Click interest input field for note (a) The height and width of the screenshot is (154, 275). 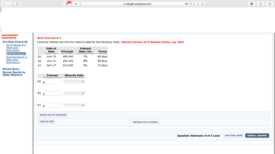pos(53,82)
